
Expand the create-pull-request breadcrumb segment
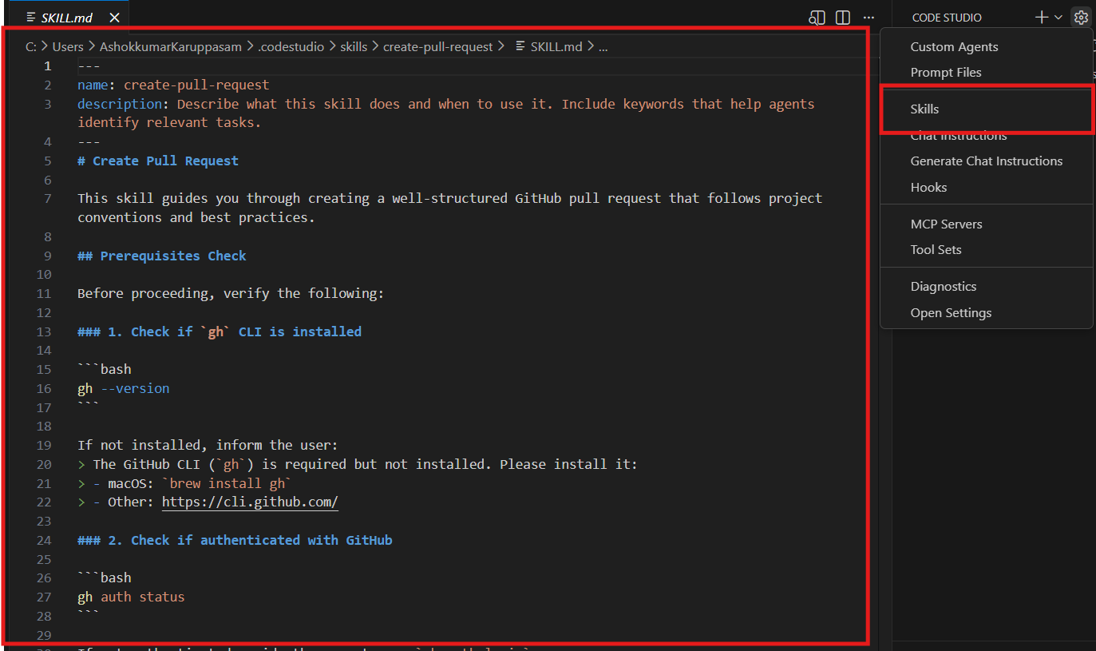pyautogui.click(x=437, y=46)
